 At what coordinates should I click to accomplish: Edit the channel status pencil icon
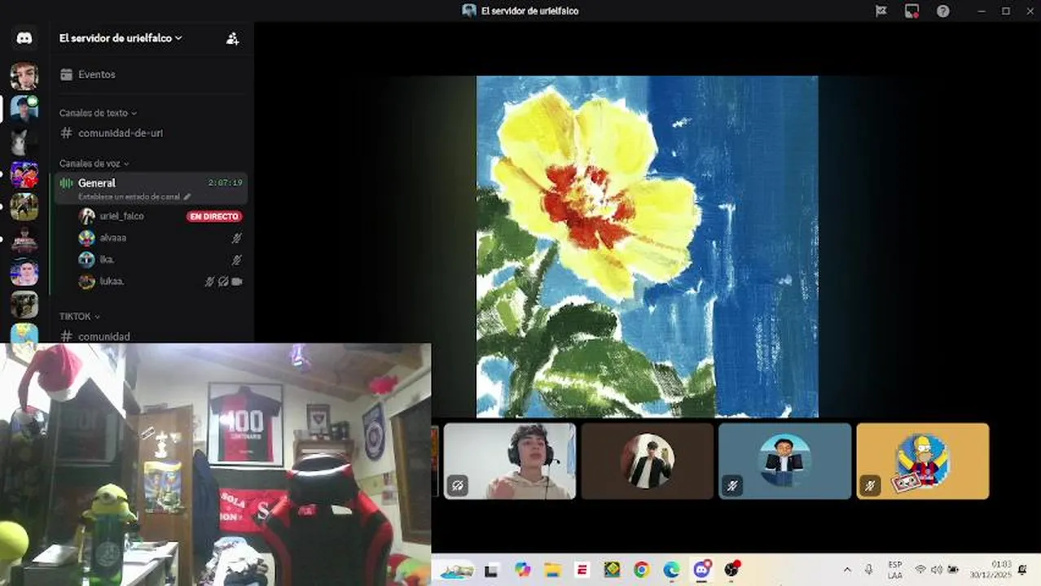187,197
